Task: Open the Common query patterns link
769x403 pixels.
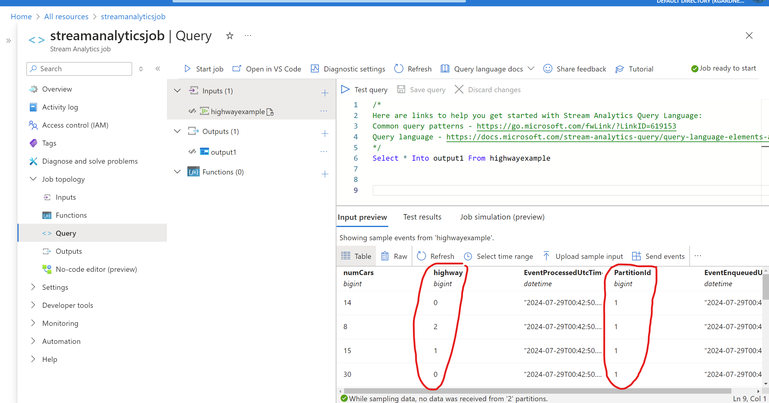Action: click(x=576, y=126)
